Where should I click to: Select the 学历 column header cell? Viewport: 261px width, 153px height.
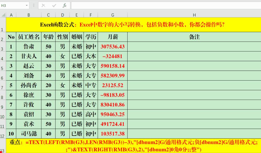[x=91, y=37]
